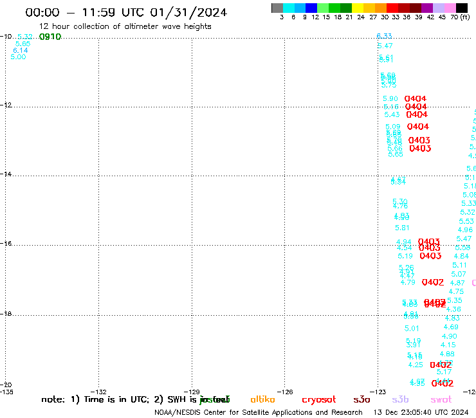
Task: Click the wave height value "5.00"
Action: click(x=18, y=57)
